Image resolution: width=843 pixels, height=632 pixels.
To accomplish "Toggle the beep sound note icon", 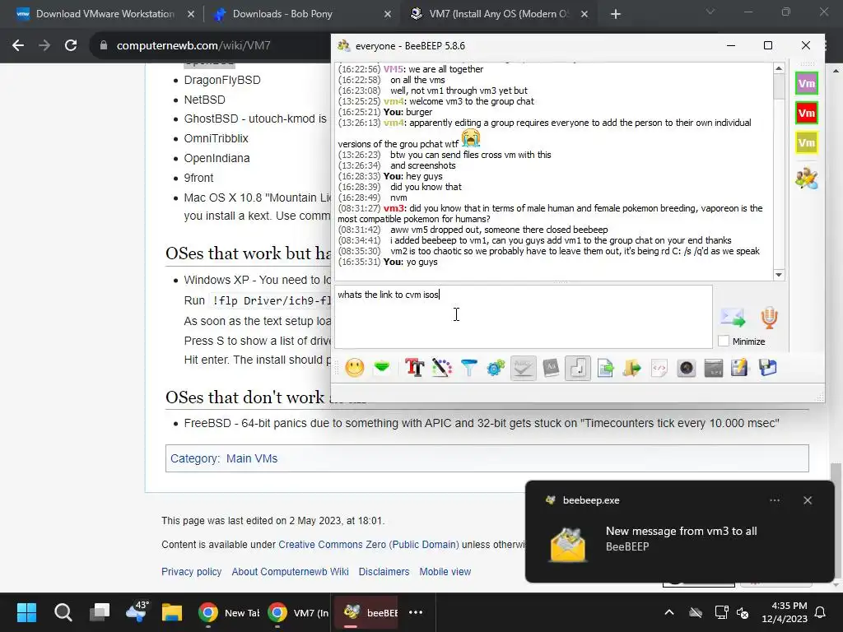I will [578, 368].
